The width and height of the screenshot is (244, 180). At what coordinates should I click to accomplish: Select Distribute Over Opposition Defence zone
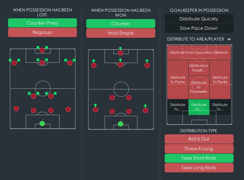point(199,52)
